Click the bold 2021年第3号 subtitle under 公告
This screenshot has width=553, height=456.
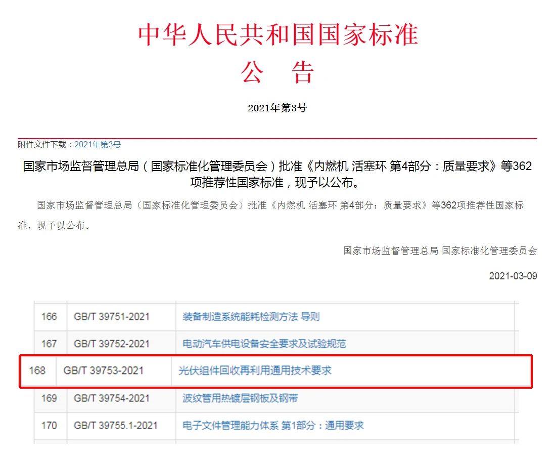277,108
